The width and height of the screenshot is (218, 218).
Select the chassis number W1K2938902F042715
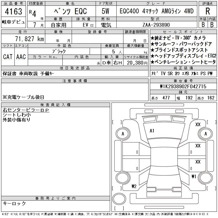pyautogui.click(x=183, y=86)
